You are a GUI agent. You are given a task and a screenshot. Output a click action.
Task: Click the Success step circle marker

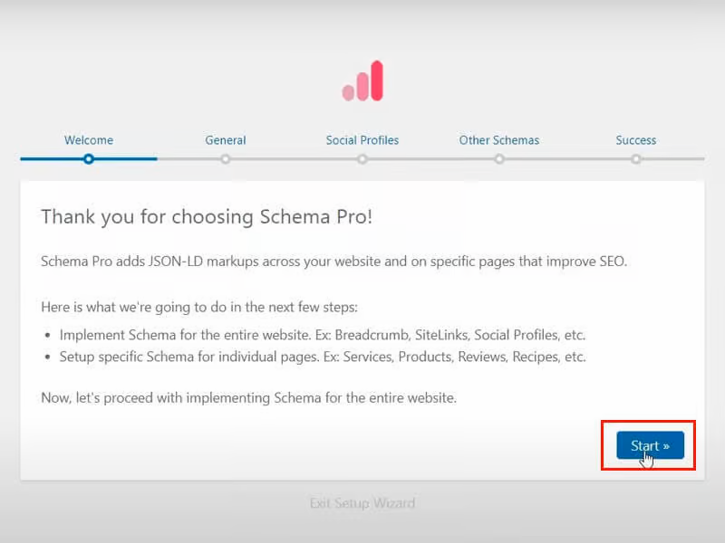click(x=636, y=159)
